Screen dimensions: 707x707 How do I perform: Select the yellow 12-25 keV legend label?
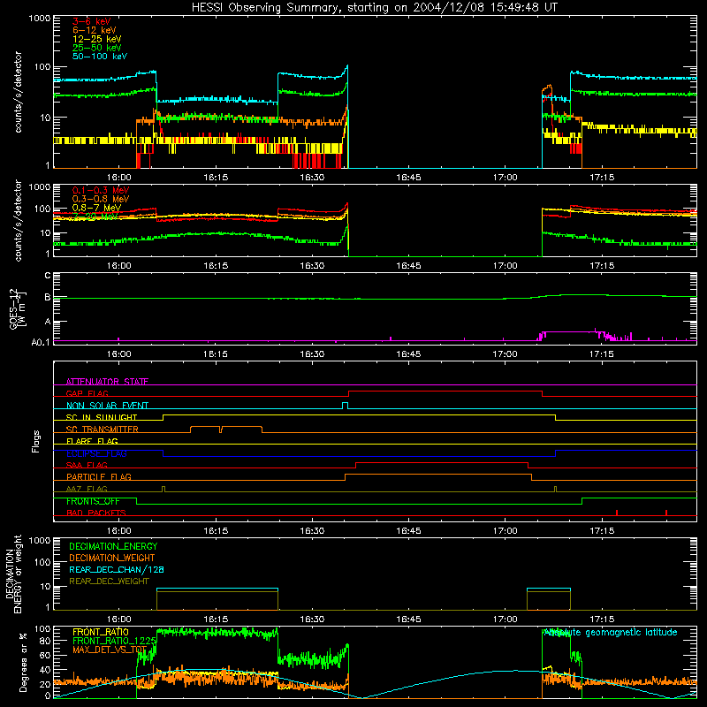(97, 39)
